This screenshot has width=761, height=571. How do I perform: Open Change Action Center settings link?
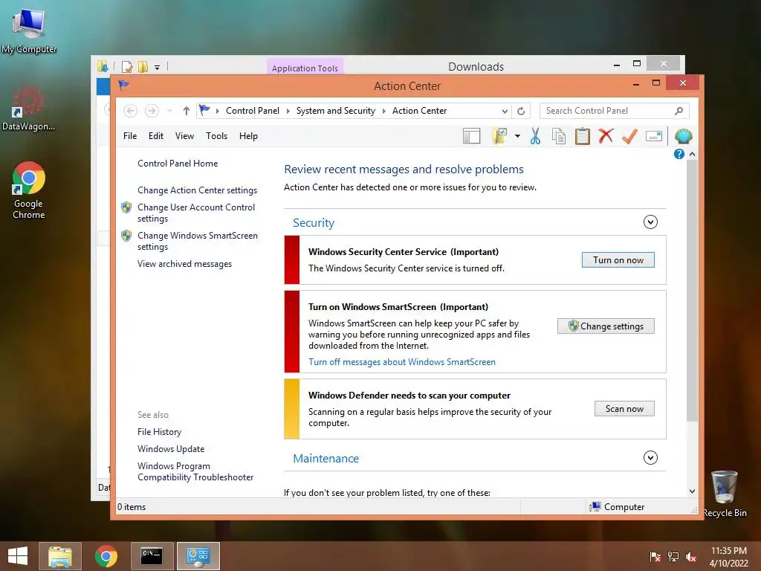pyautogui.click(x=197, y=190)
